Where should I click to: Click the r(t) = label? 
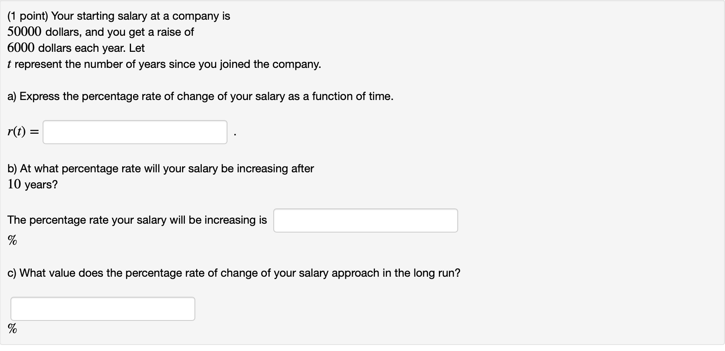pyautogui.click(x=22, y=131)
